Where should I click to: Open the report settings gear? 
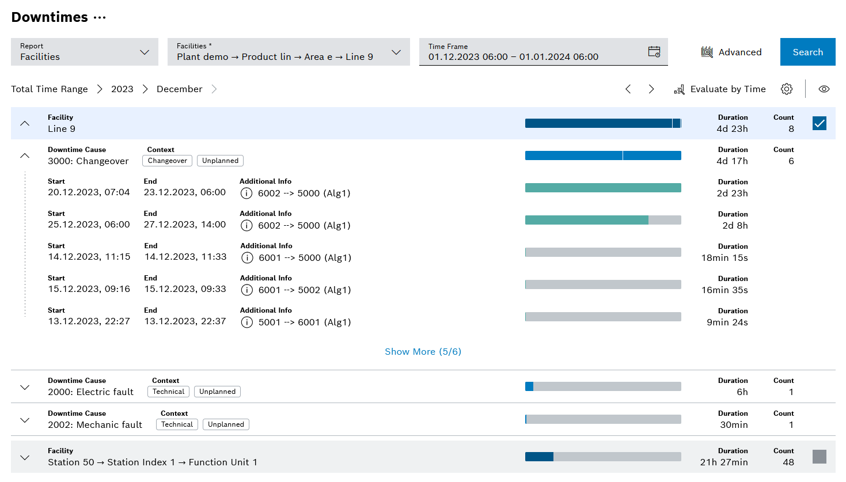tap(787, 89)
